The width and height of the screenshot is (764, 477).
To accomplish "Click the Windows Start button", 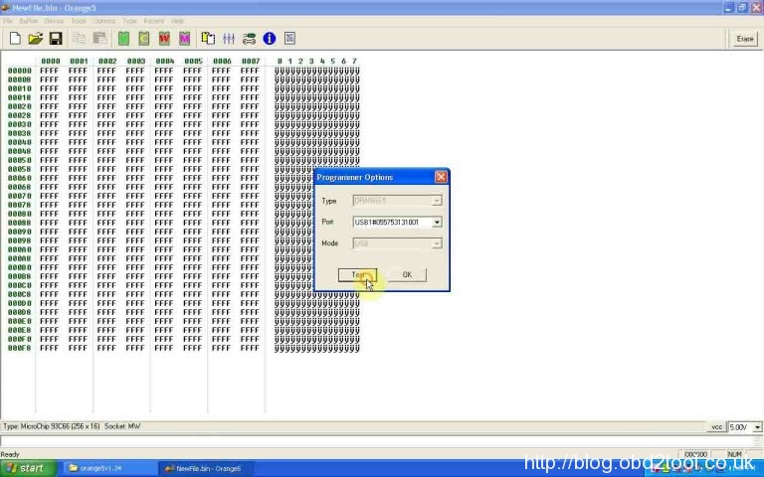I will [x=25, y=468].
